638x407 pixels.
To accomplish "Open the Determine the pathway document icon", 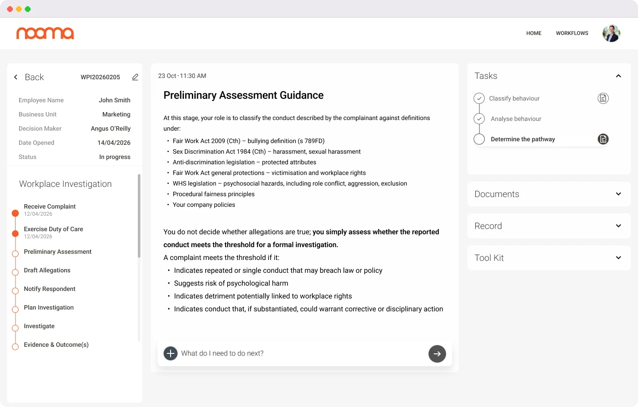I will click(603, 139).
